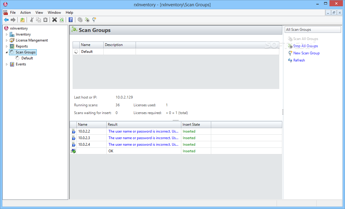
Task: Sort results by the Result column header
Action: (144, 125)
